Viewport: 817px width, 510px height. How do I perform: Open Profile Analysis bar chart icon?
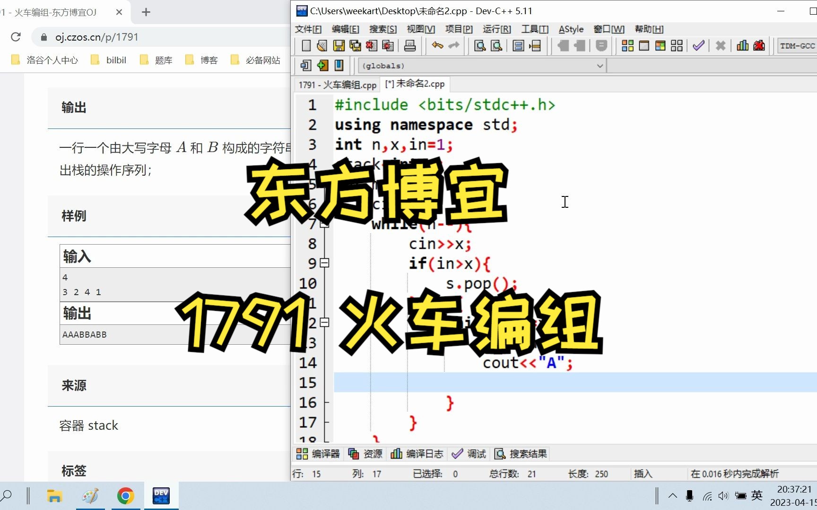pos(742,46)
